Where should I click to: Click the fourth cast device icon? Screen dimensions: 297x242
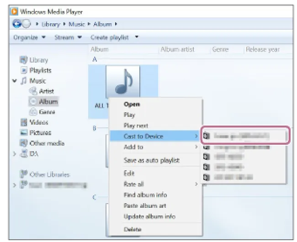point(207,167)
